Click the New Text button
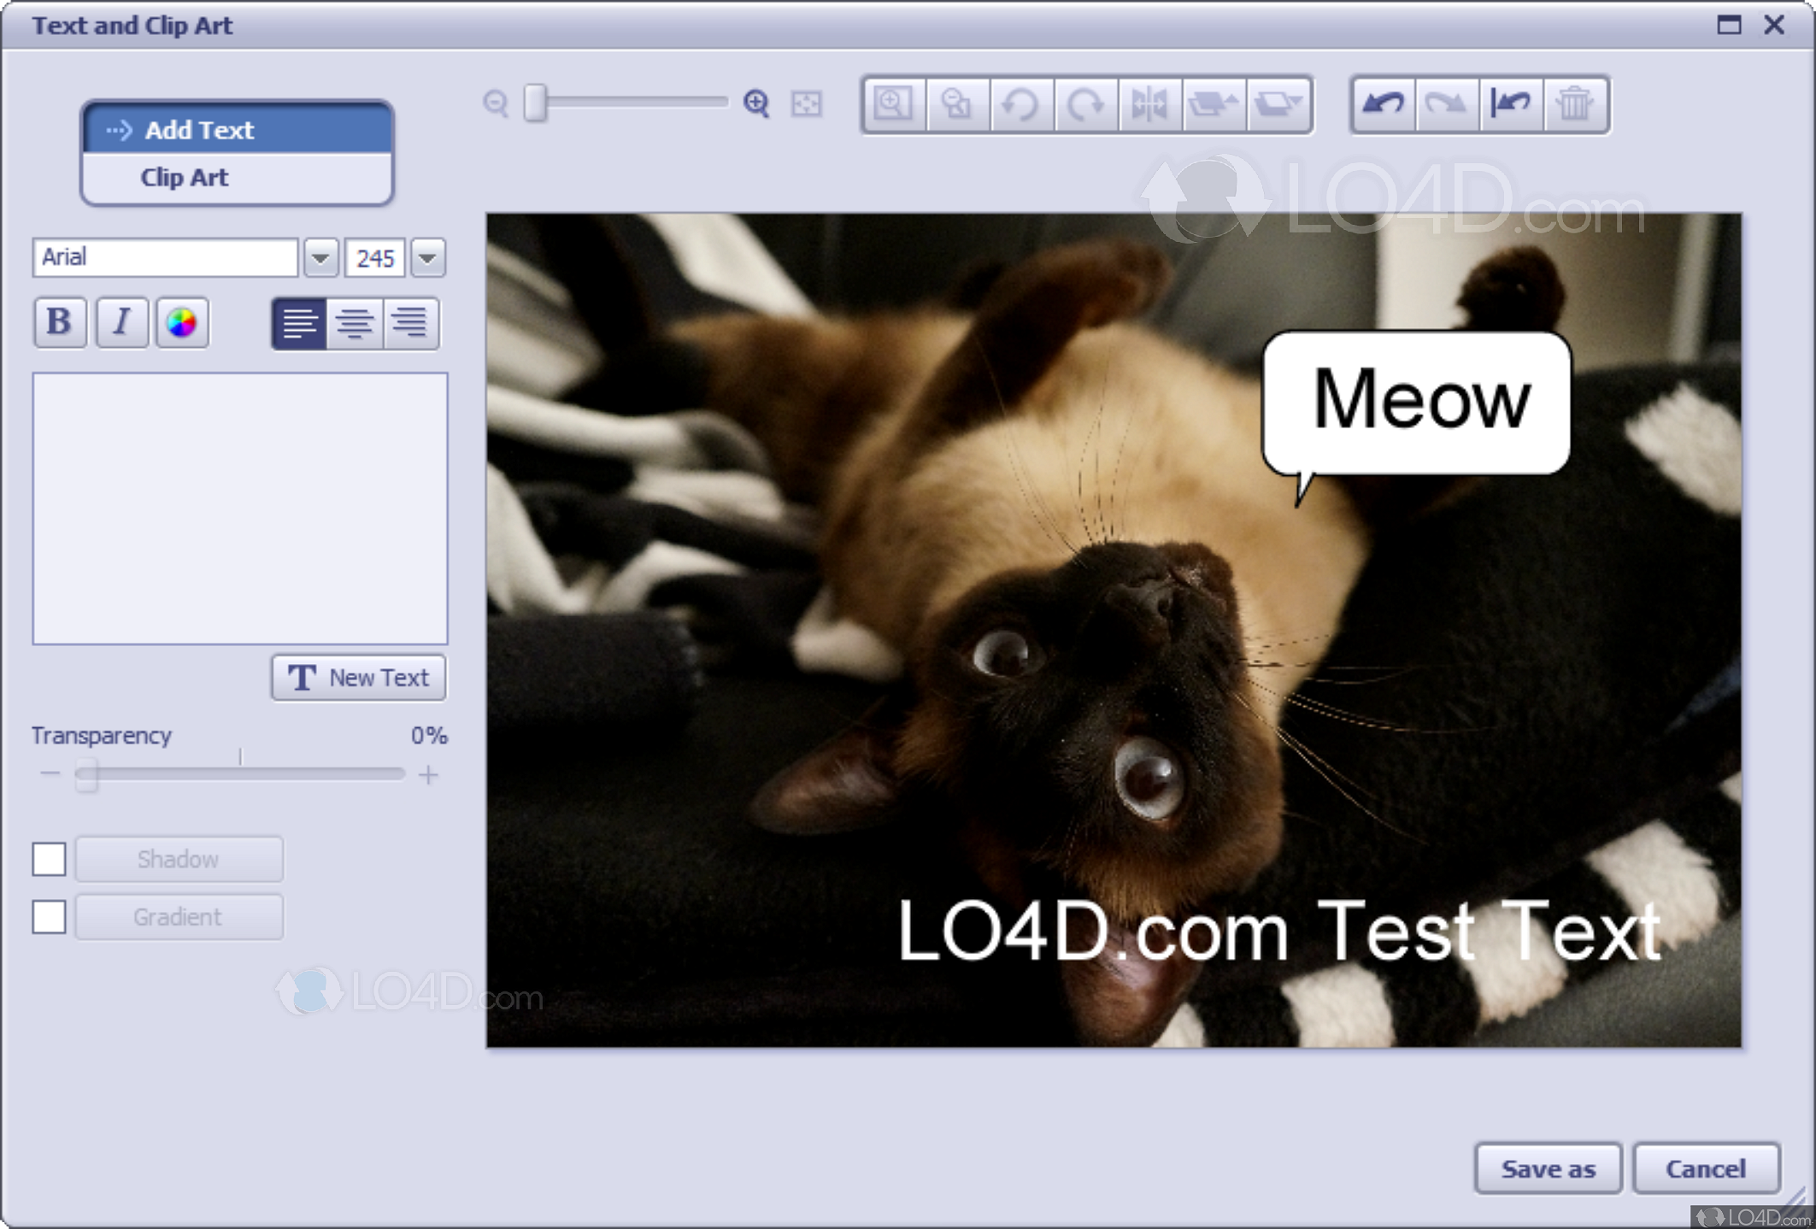Screen dimensions: 1816x1229 pyautogui.click(x=358, y=678)
